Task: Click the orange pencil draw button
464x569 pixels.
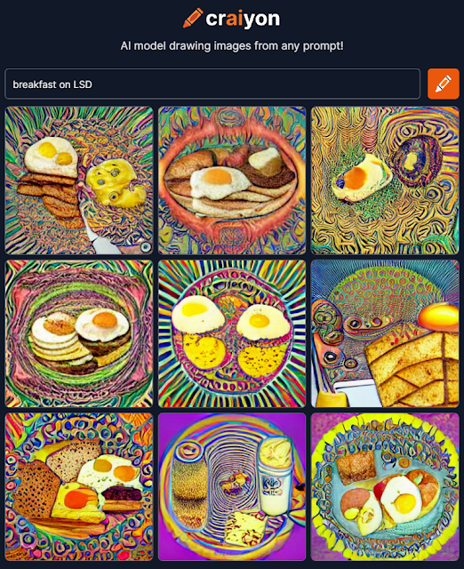Action: [x=444, y=84]
